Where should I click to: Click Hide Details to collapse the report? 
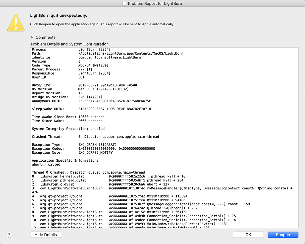point(45,235)
